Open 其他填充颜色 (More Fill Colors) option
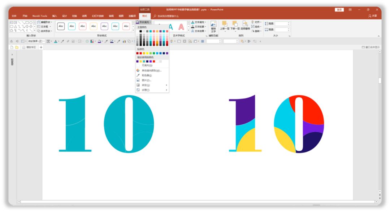390x212 pixels. point(152,71)
